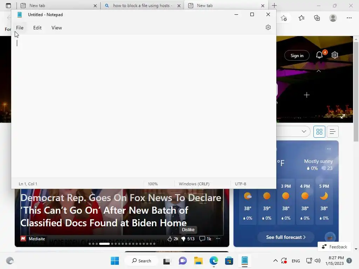This screenshot has height=269, width=359.
Task: Open Edge profile avatar
Action: [x=333, y=18]
